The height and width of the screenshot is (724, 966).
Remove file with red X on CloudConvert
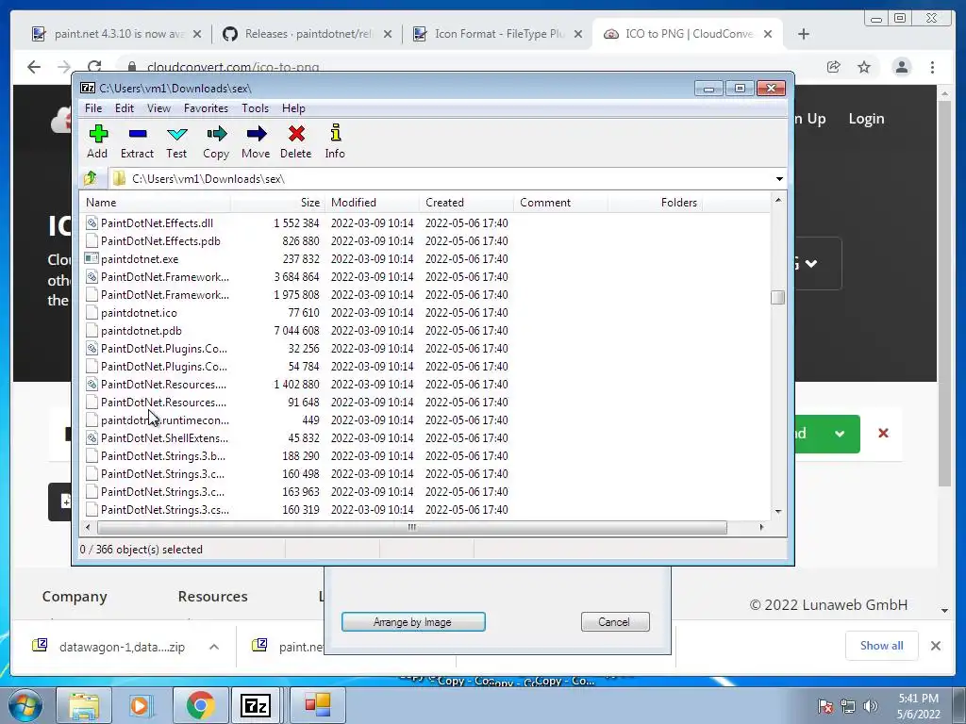coord(883,434)
